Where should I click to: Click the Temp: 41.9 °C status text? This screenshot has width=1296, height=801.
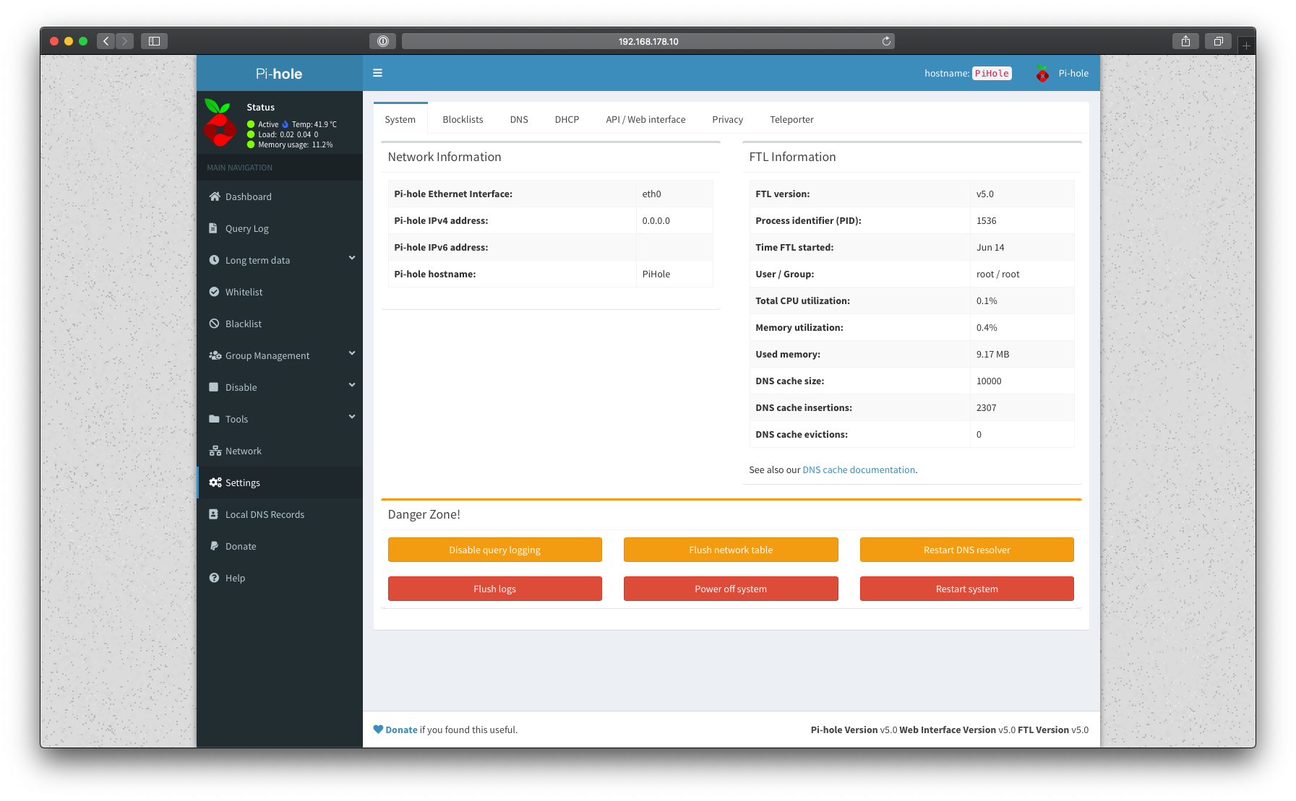coord(314,124)
